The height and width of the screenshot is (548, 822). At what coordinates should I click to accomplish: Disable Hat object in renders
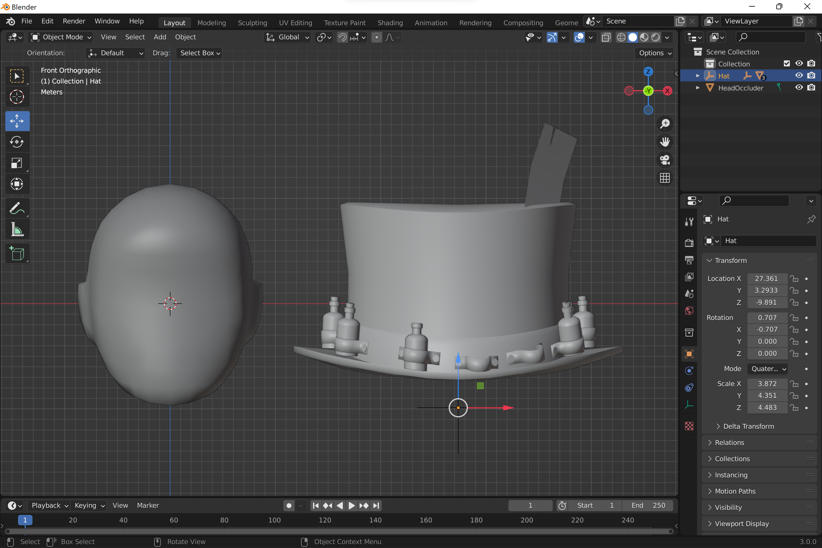811,75
